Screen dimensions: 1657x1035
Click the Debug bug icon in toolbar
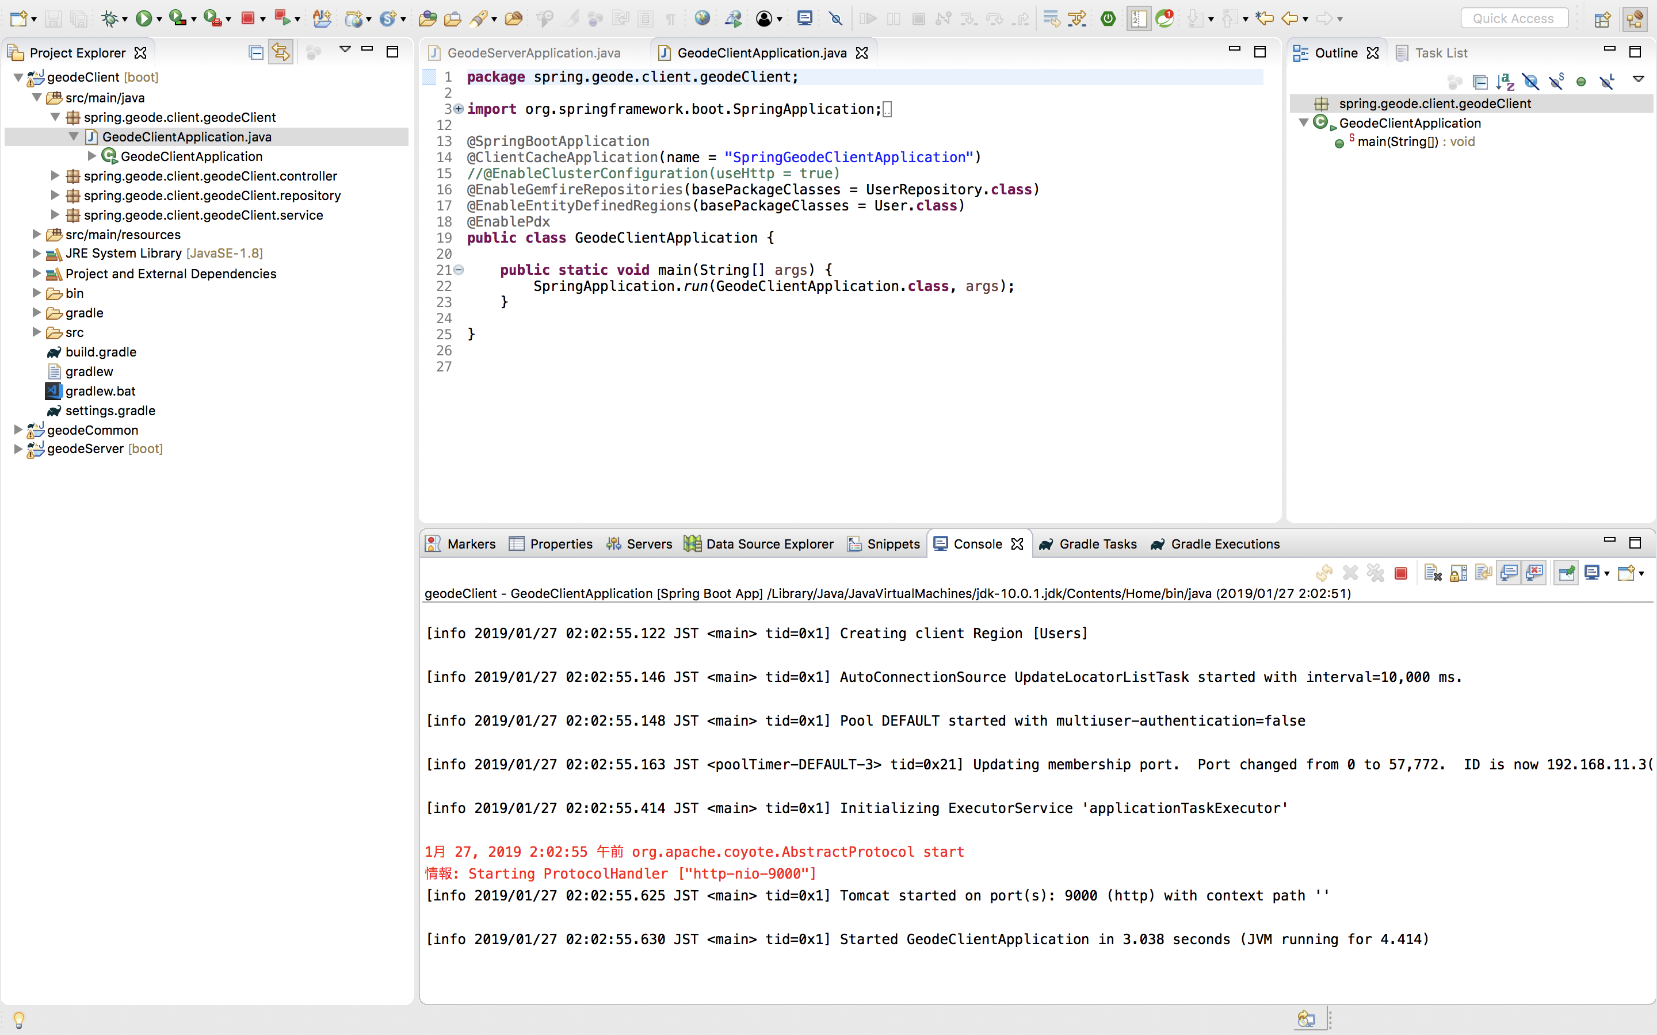pos(109,18)
